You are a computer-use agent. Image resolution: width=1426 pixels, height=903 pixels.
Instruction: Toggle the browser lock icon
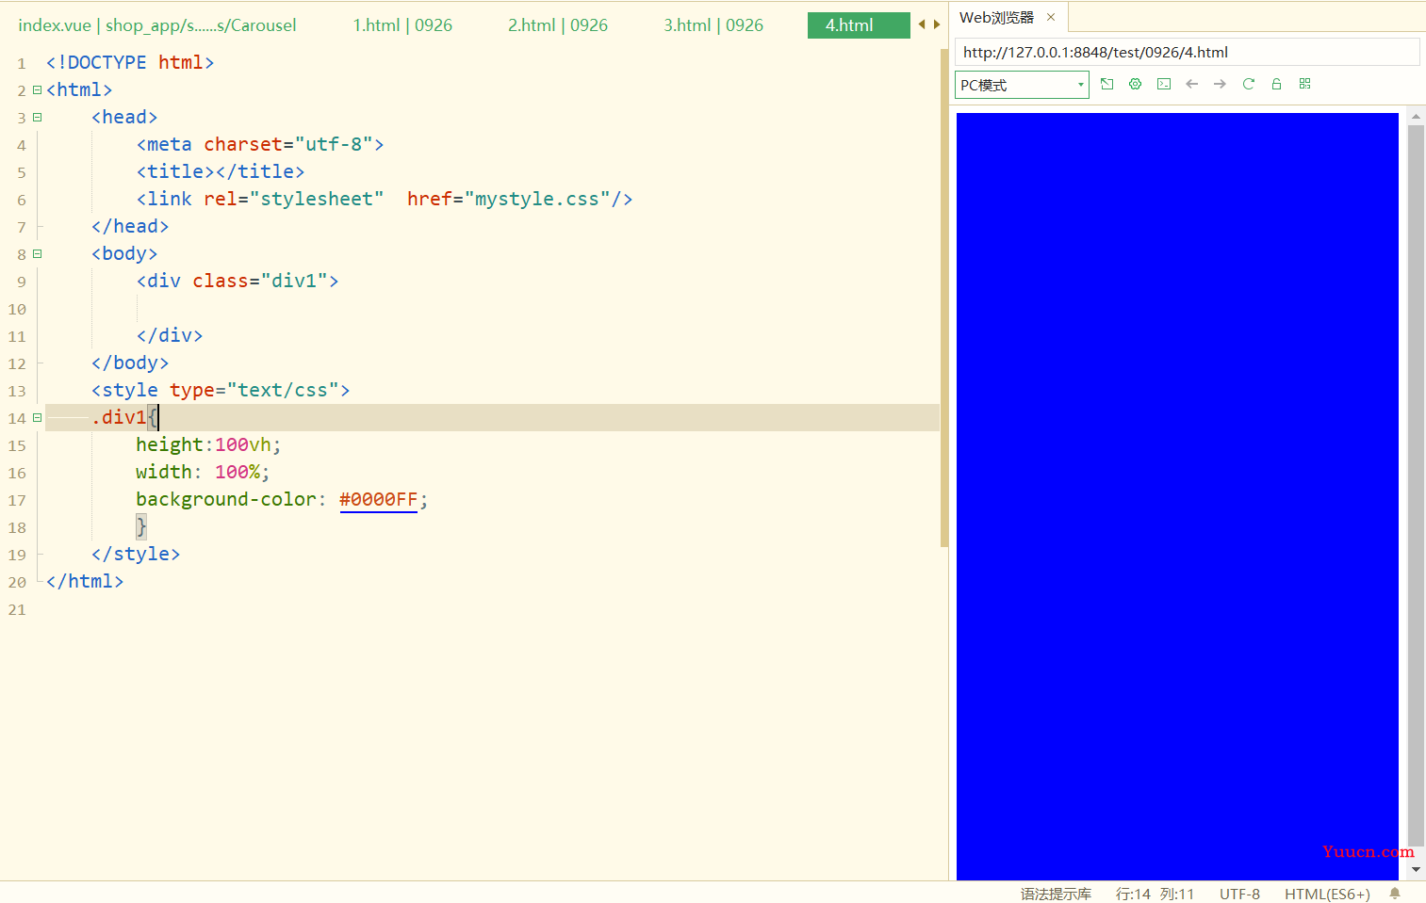(x=1277, y=84)
